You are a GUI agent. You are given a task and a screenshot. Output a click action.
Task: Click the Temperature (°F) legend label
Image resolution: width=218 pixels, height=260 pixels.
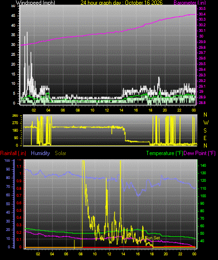click(165, 153)
